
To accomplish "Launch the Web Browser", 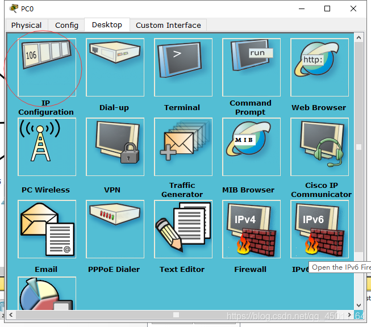I will tap(319, 68).
